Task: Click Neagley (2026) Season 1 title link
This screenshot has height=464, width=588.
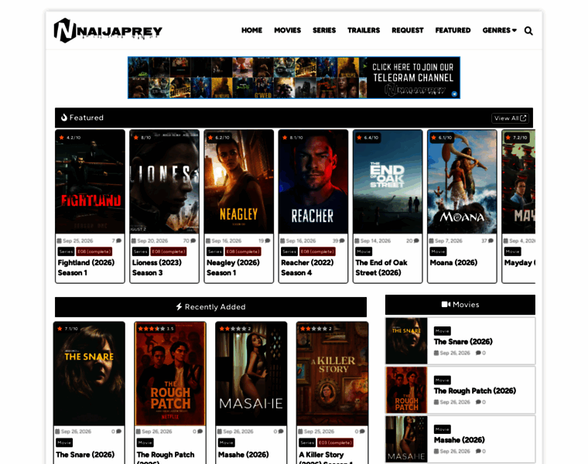Action: coord(233,268)
